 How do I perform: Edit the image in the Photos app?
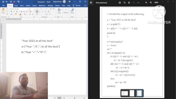coord(120,2)
